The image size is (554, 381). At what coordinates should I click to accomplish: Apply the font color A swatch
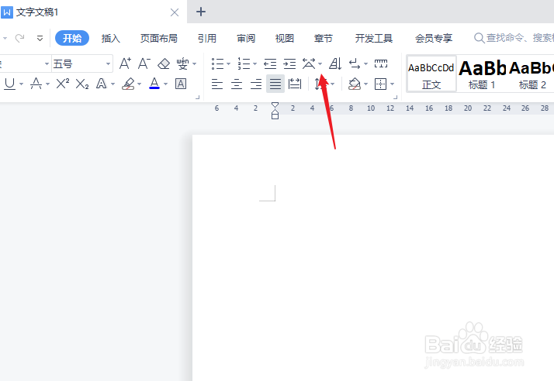point(154,84)
